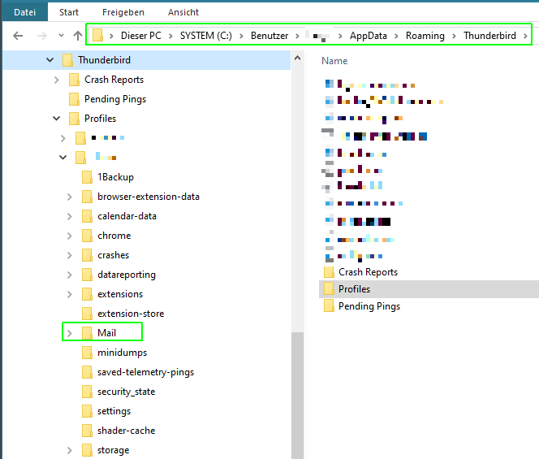Viewport: 539px width, 459px height.
Task: Switch to the Ansicht ribbon tab
Action: [183, 12]
